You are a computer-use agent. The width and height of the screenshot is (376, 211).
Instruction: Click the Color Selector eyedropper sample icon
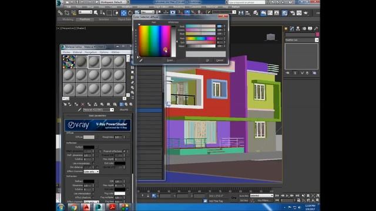tap(141, 60)
